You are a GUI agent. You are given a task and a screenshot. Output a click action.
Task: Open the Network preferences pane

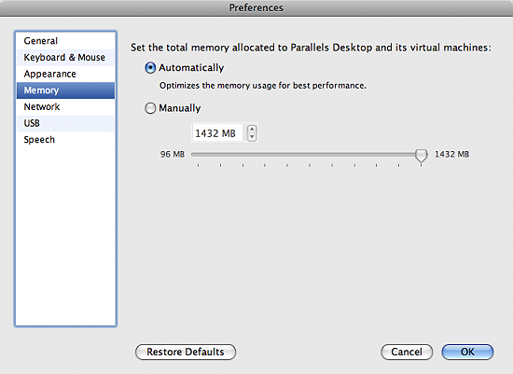(65, 106)
